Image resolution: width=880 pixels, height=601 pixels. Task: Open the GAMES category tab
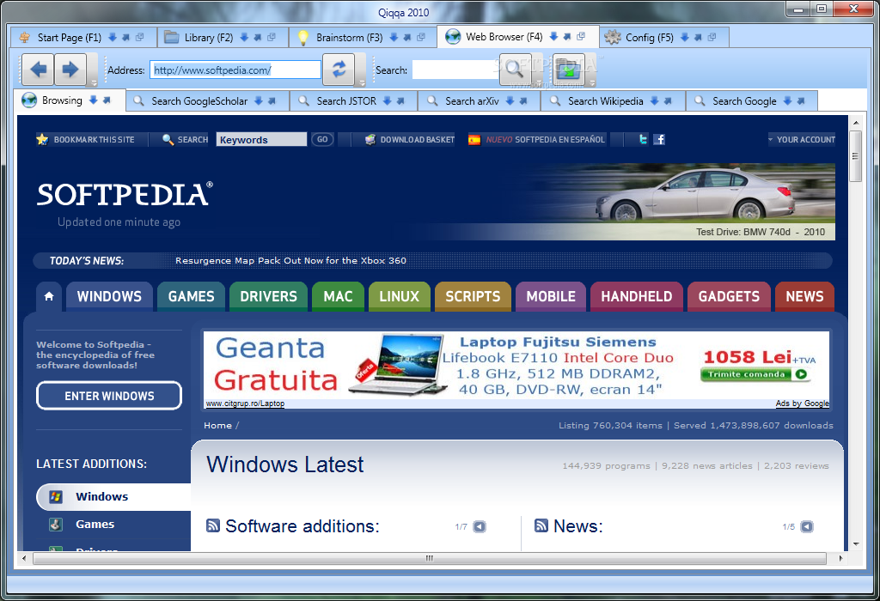pyautogui.click(x=192, y=296)
